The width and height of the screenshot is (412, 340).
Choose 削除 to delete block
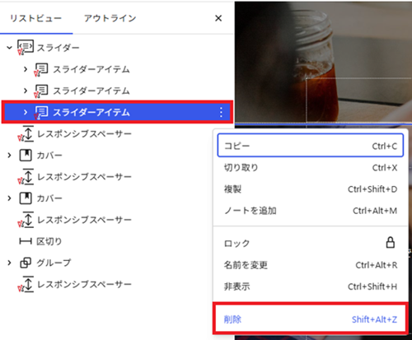(x=311, y=319)
